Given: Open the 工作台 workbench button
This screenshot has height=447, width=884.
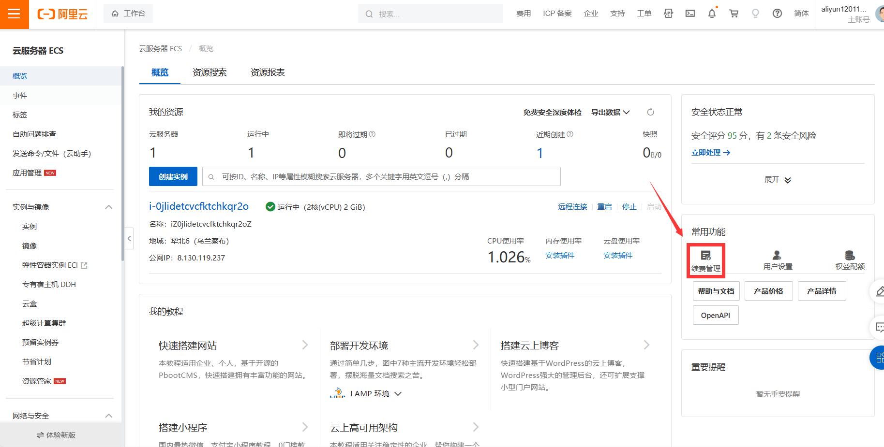Looking at the screenshot, I should pyautogui.click(x=128, y=14).
